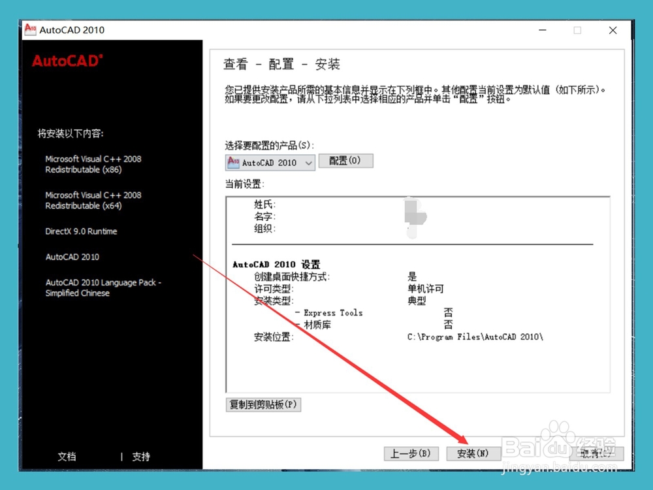The height and width of the screenshot is (490, 653).
Task: Minimize the AutoCAD 2010 installer window
Action: (543, 30)
